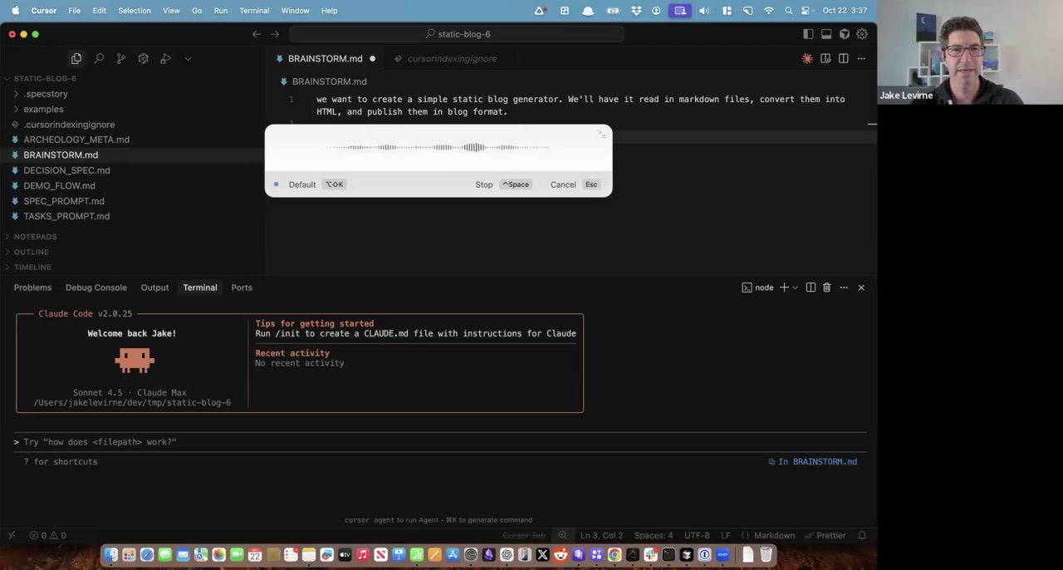Open .cursorindexingignore in the file tree
Image resolution: width=1063 pixels, height=570 pixels.
pos(69,125)
